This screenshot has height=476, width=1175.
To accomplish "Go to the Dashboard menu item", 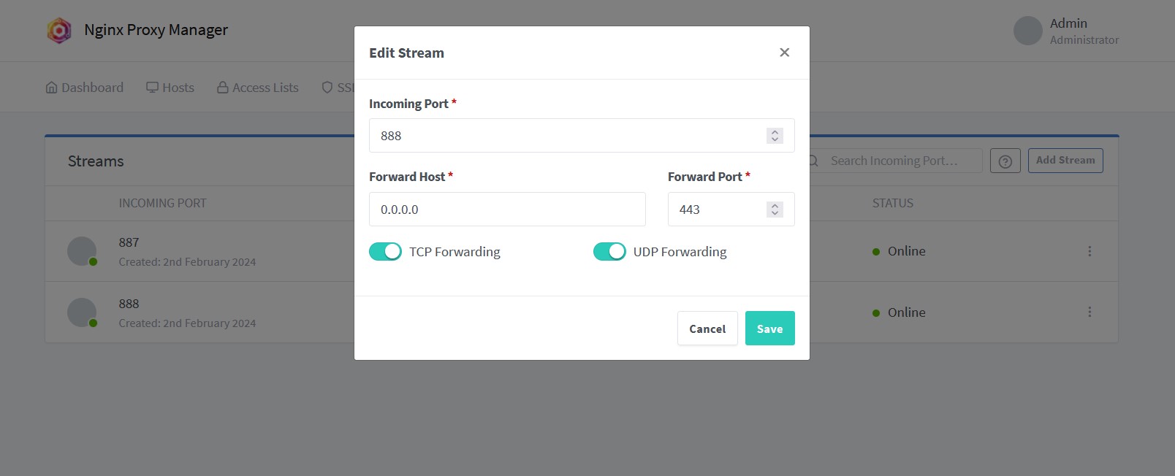I will coord(85,88).
